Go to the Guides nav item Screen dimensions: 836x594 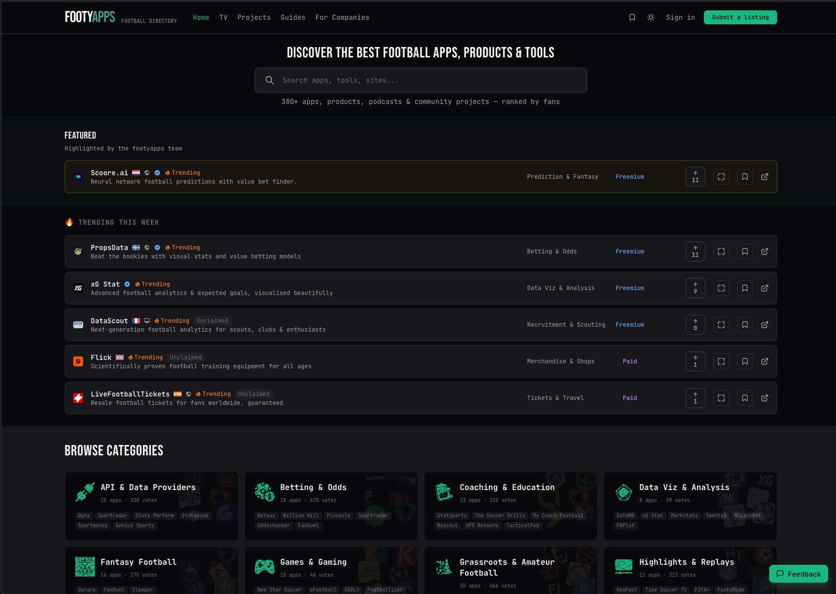(x=293, y=17)
